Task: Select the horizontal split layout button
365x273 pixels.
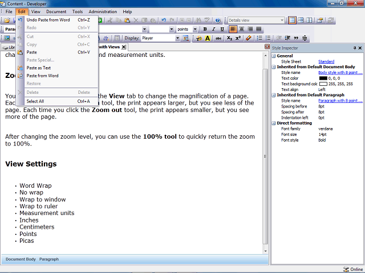Action: (x=301, y=20)
